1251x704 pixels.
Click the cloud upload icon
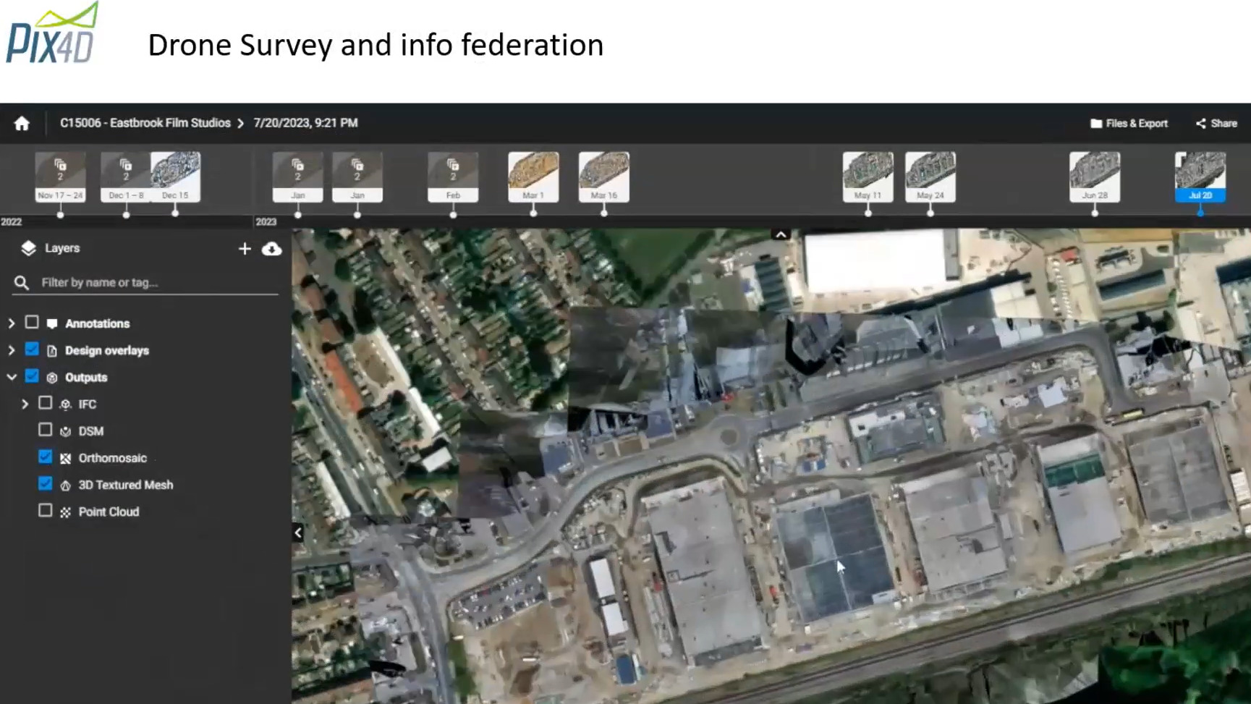tap(272, 249)
